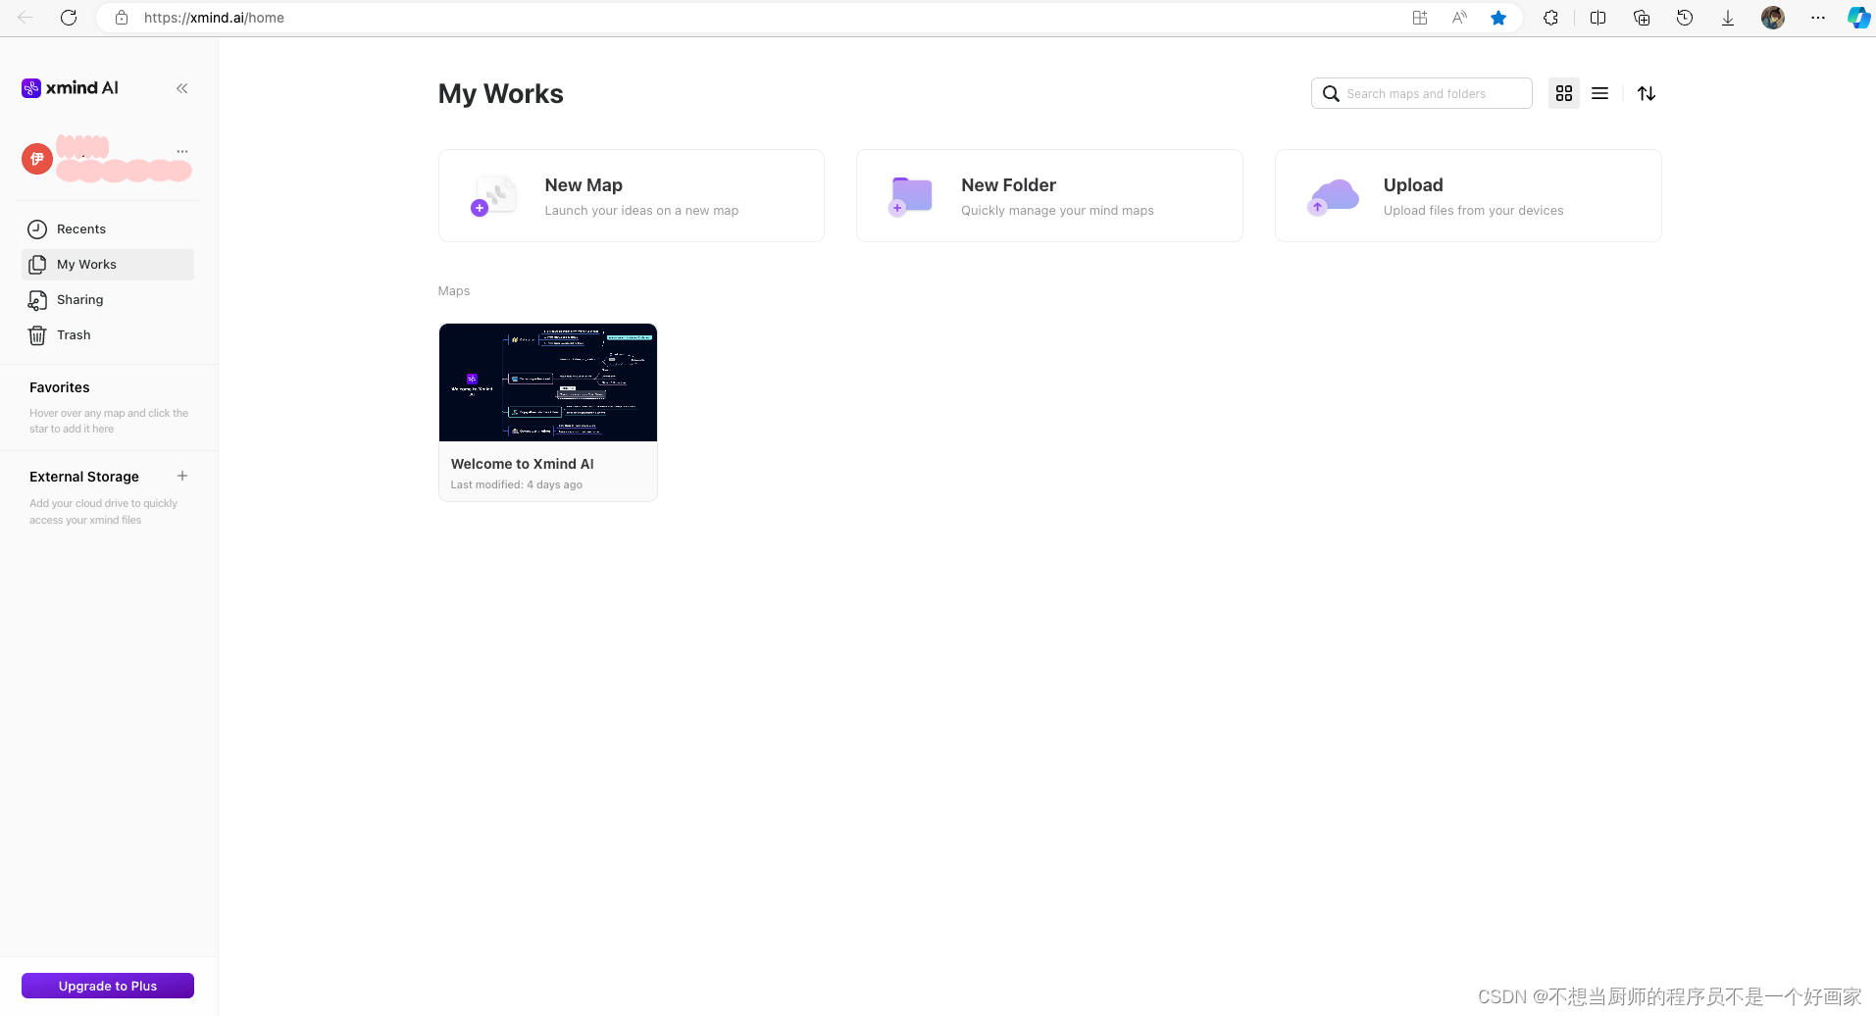The image size is (1876, 1016).
Task: Open browser Downloads icon
Action: coord(1728,18)
